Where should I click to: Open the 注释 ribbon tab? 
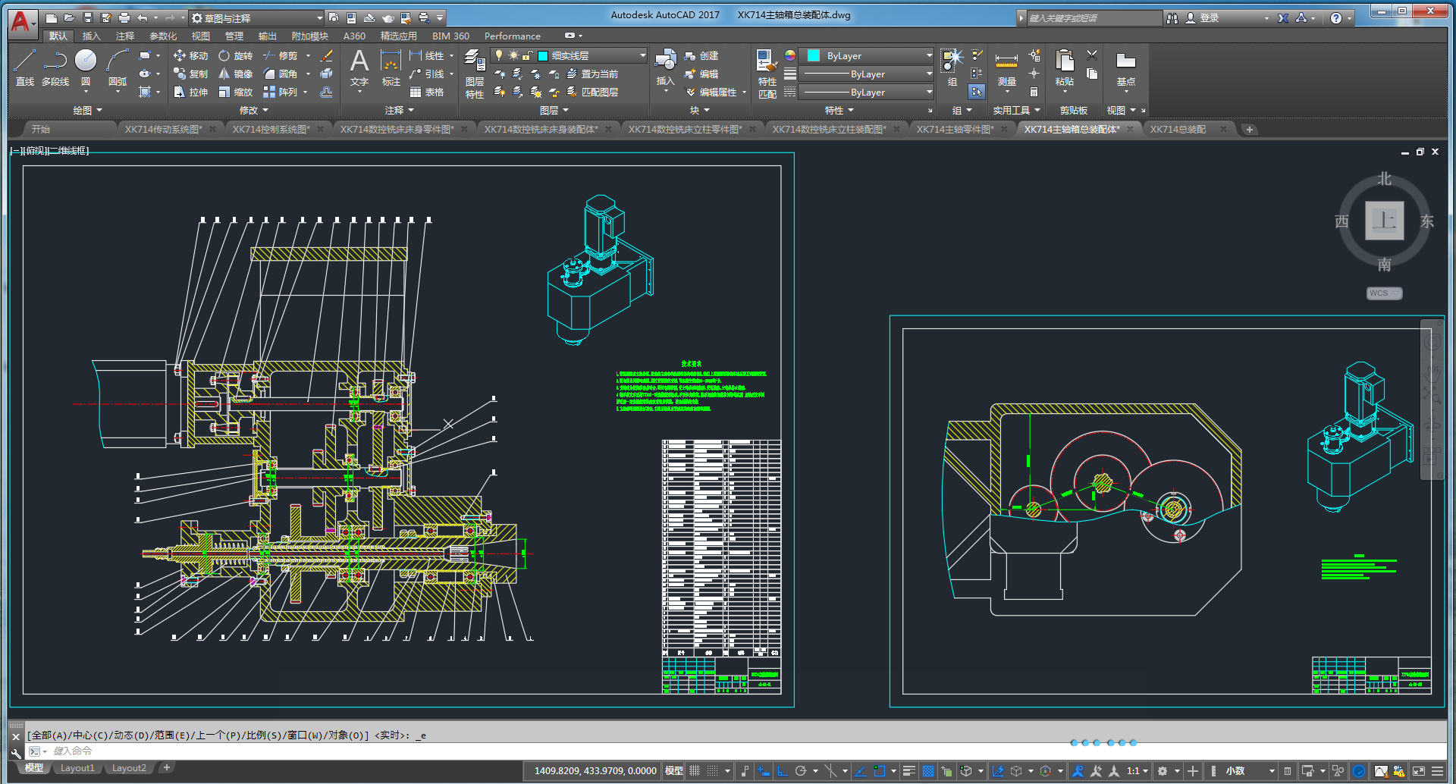click(124, 36)
